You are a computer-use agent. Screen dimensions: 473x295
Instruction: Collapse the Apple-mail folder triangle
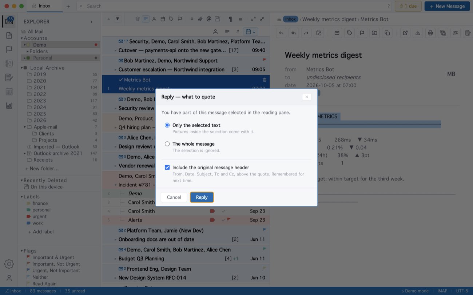pyautogui.click(x=25, y=127)
